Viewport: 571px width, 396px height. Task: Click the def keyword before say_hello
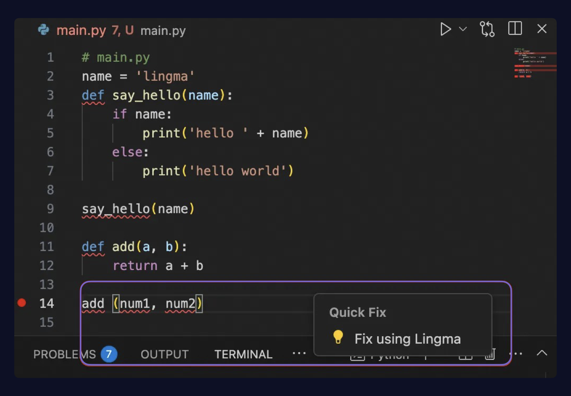tap(93, 95)
